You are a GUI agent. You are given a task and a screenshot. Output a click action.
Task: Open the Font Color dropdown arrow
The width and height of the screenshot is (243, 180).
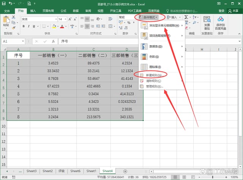tap(66, 27)
